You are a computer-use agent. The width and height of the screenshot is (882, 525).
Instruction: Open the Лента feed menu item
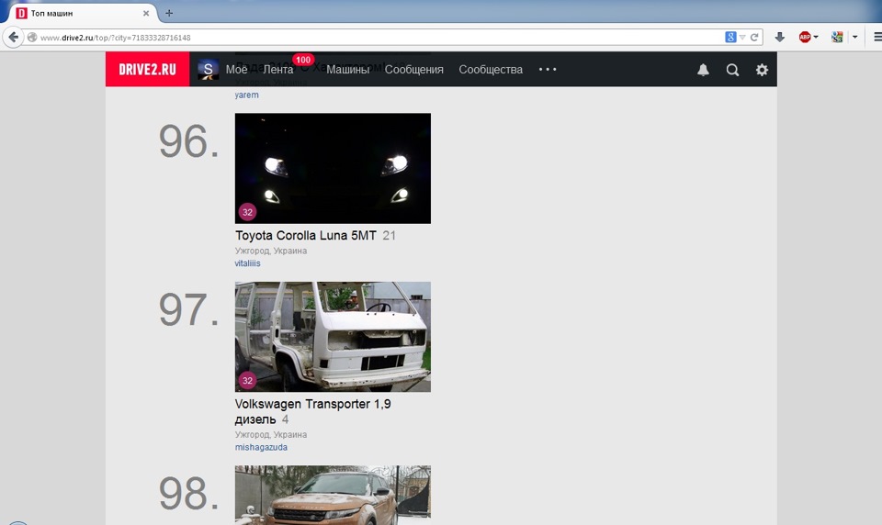[x=277, y=69]
